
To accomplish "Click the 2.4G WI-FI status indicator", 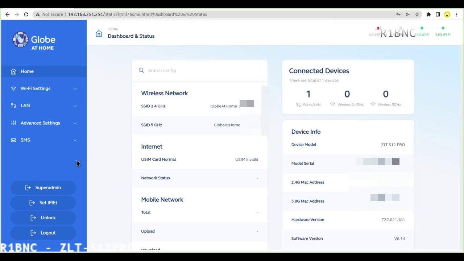I will [x=422, y=32].
